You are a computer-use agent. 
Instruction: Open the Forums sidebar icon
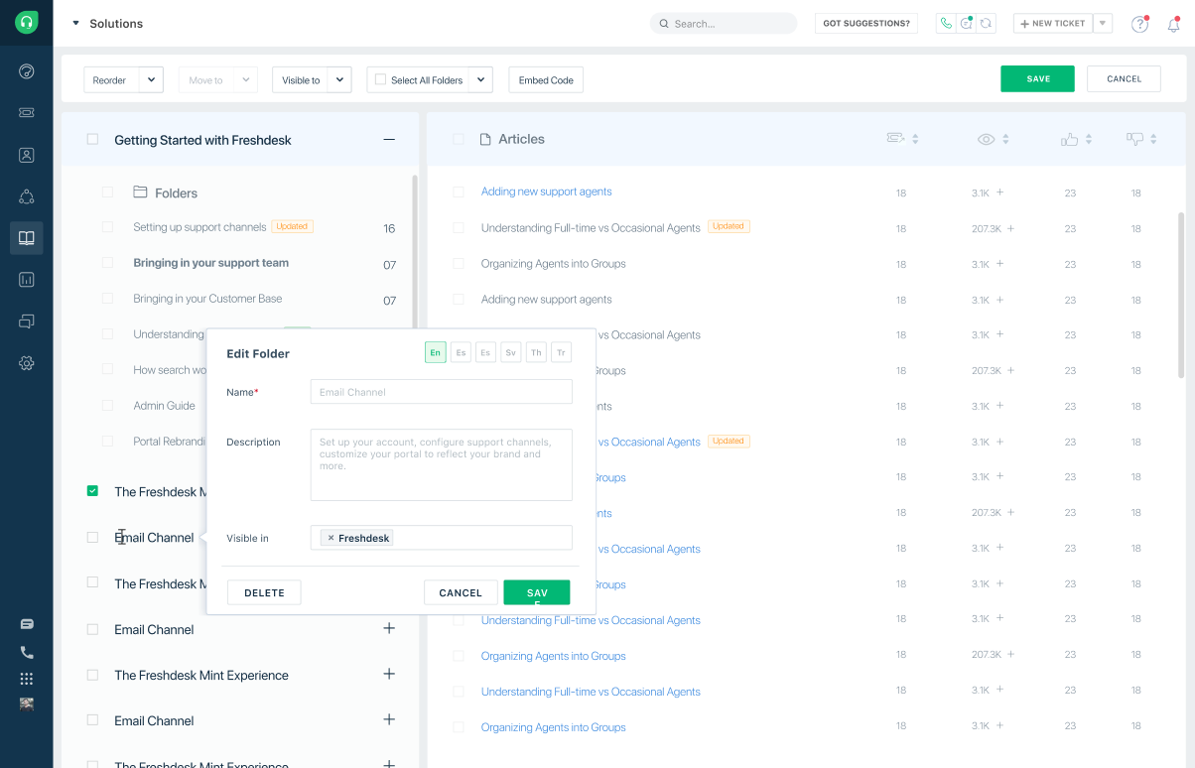(27, 321)
